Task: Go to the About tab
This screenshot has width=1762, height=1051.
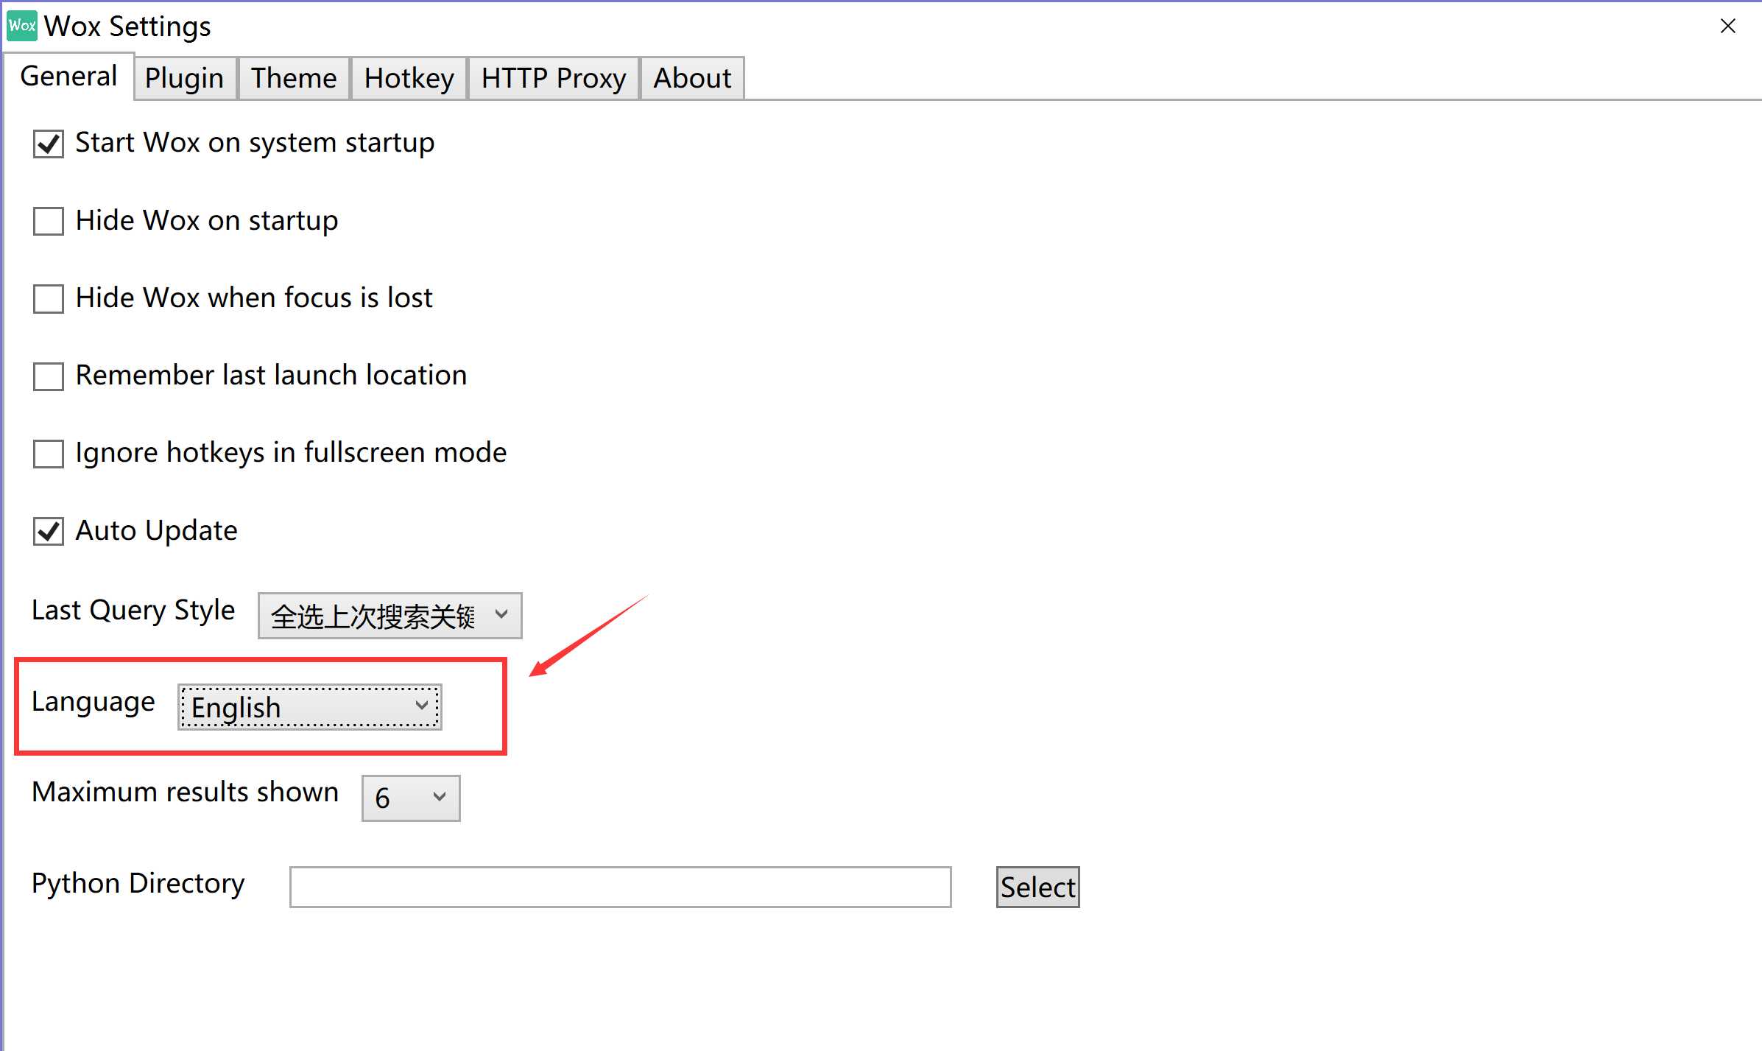Action: coord(692,78)
